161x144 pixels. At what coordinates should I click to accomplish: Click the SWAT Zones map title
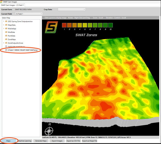click(86, 35)
